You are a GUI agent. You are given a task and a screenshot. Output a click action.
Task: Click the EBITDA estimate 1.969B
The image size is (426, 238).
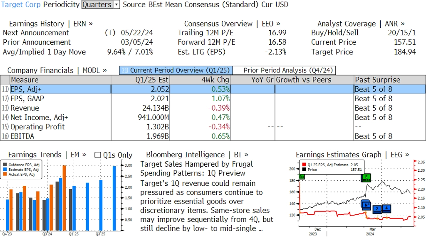pyautogui.click(x=158, y=136)
